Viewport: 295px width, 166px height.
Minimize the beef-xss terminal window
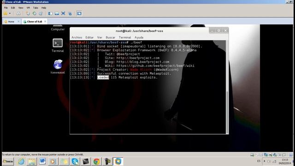(212, 31)
